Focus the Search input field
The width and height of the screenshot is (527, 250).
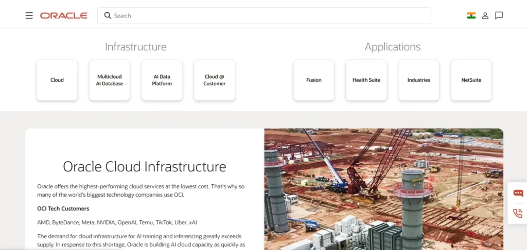[x=264, y=15]
